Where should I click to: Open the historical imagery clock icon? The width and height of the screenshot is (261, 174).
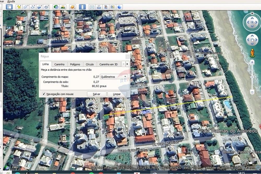click(56, 7)
